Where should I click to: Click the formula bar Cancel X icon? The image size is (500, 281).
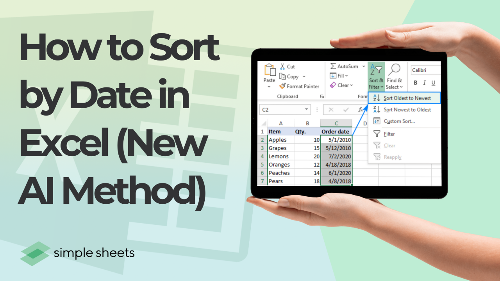(331, 110)
